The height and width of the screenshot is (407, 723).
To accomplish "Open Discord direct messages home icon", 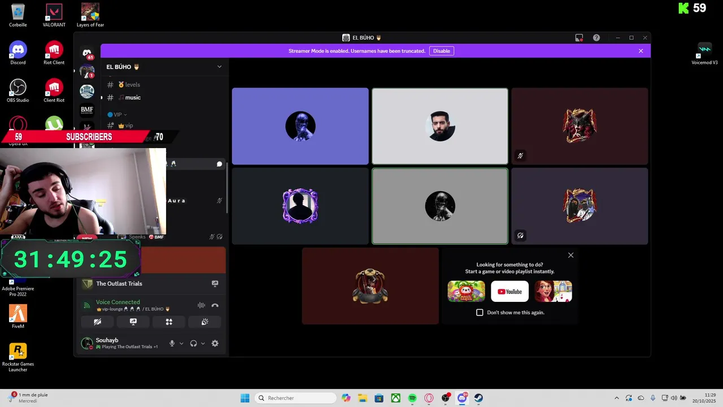I will 87,53.
